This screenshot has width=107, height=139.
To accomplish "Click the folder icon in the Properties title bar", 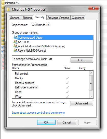I will (x=8, y=9).
